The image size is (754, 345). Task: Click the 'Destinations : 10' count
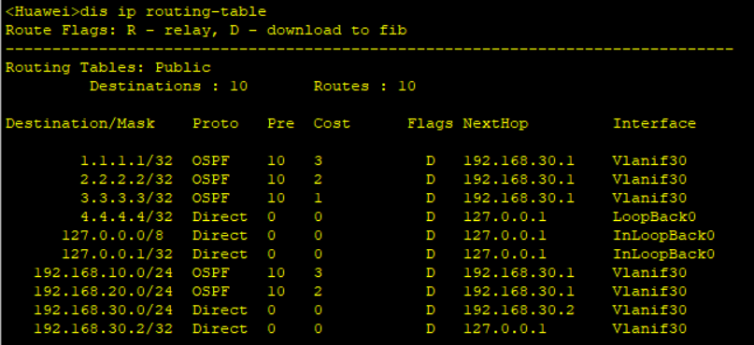[x=169, y=87]
